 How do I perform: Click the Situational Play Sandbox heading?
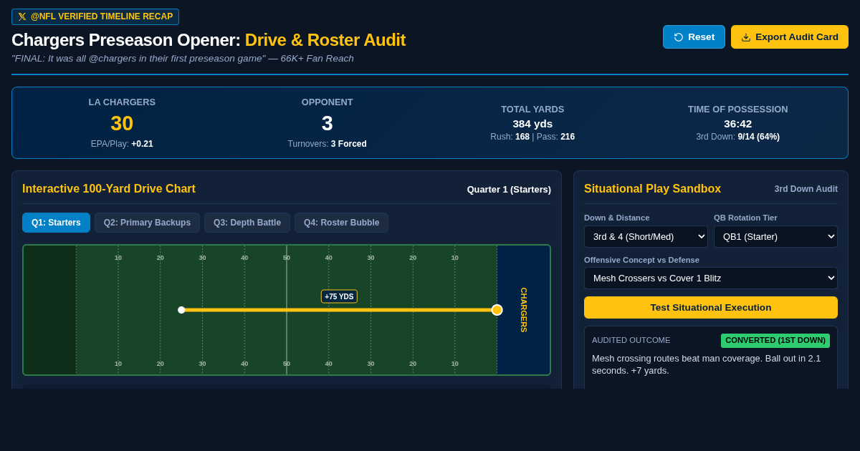coord(652,189)
